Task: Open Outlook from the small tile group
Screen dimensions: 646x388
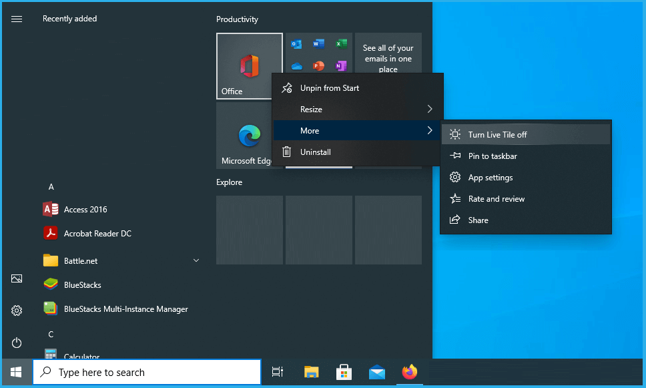Action: point(296,43)
